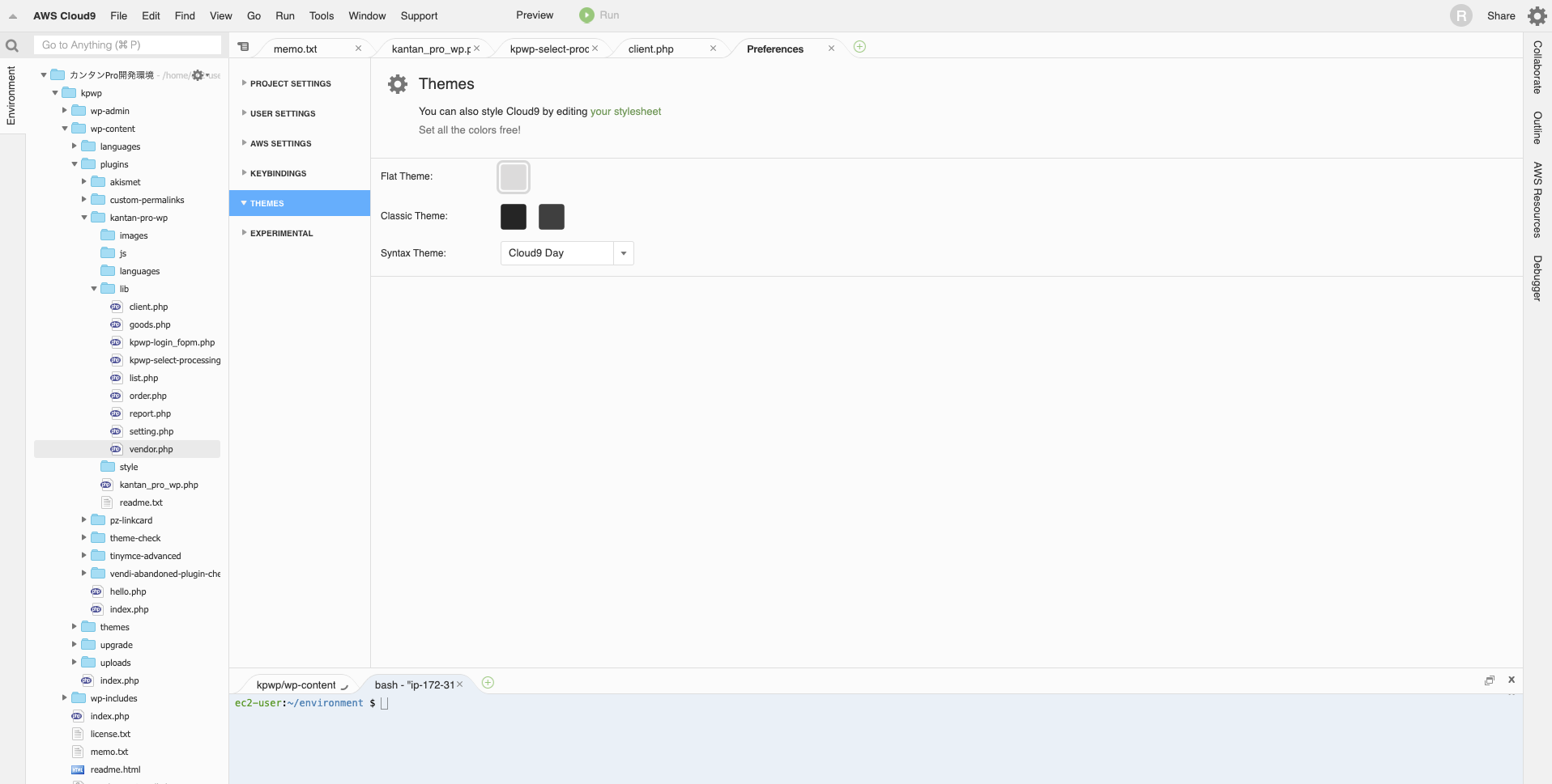The height and width of the screenshot is (784, 1552).
Task: Open the images folder in kantan-pro-wp
Action: [134, 235]
